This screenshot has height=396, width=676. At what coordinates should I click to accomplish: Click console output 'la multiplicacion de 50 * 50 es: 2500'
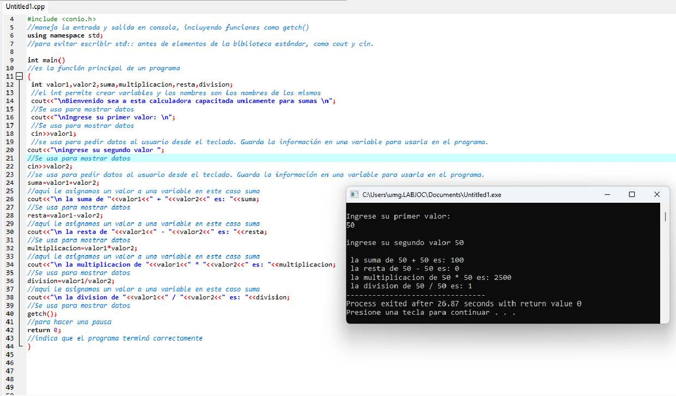(x=431, y=277)
